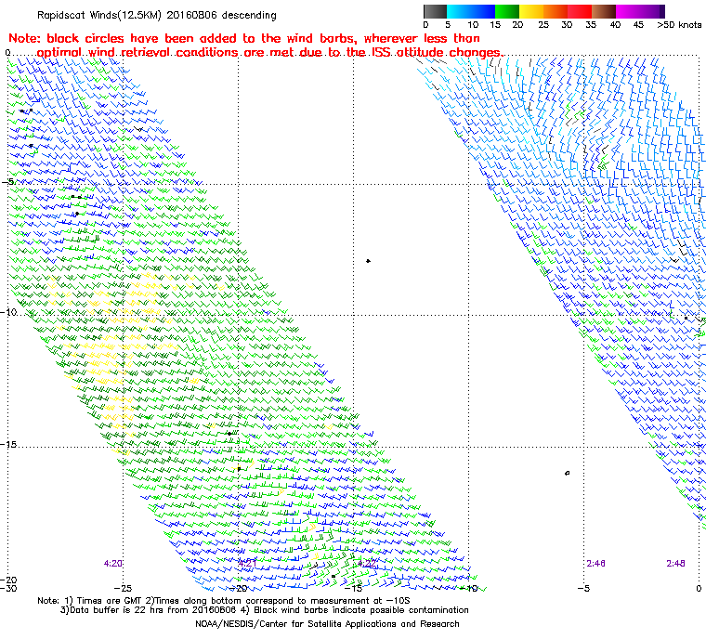Click the green 15–20 knot segment of the color bar
Screen dimensions: 706x639
507,11
